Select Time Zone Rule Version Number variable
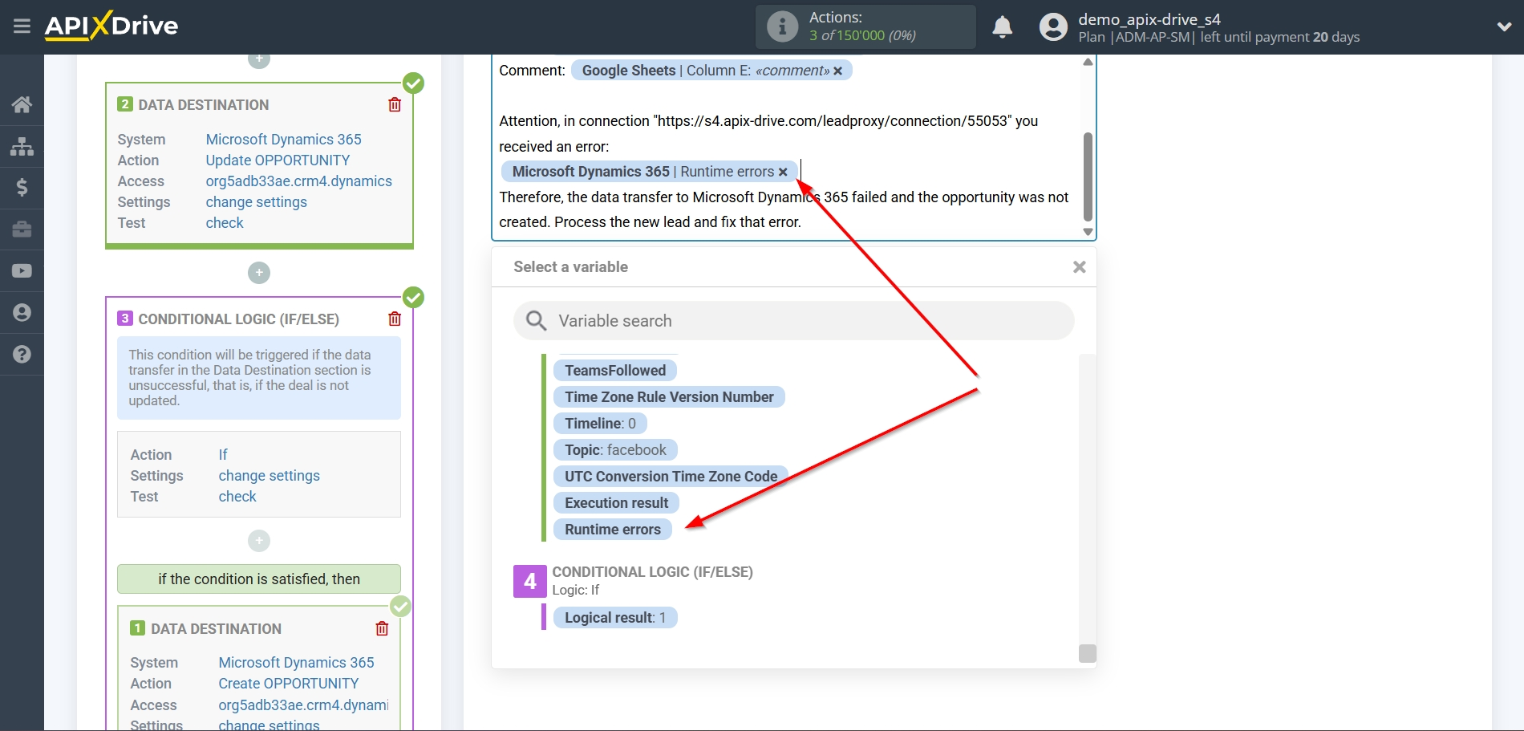This screenshot has height=731, width=1524. [669, 397]
